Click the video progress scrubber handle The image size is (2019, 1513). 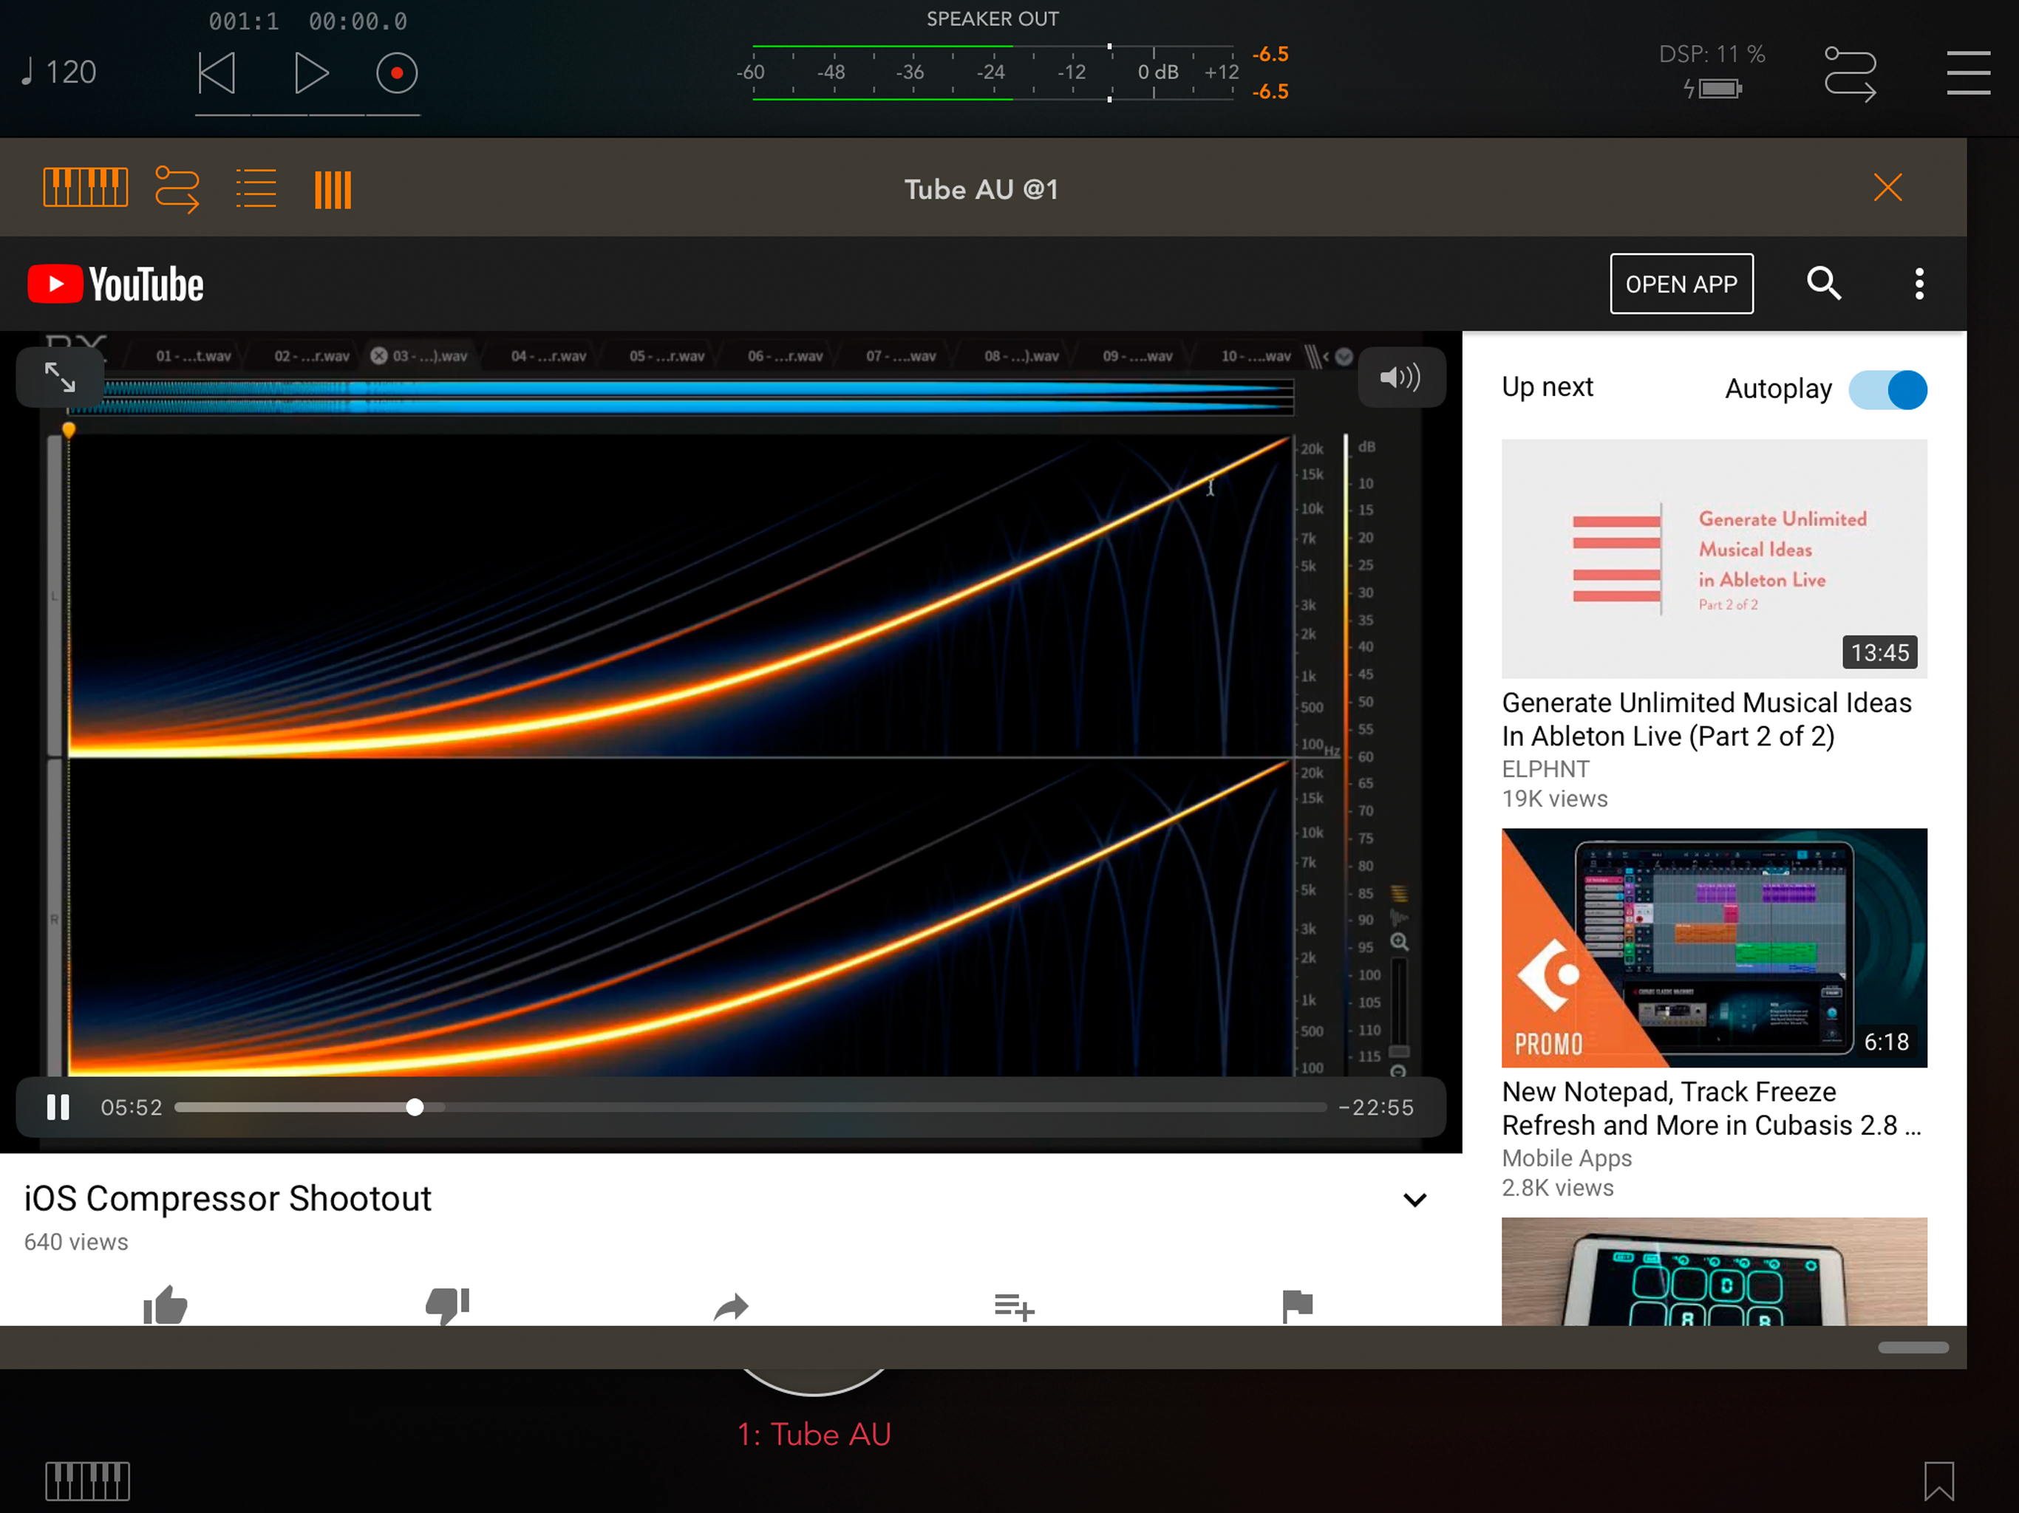coord(415,1107)
